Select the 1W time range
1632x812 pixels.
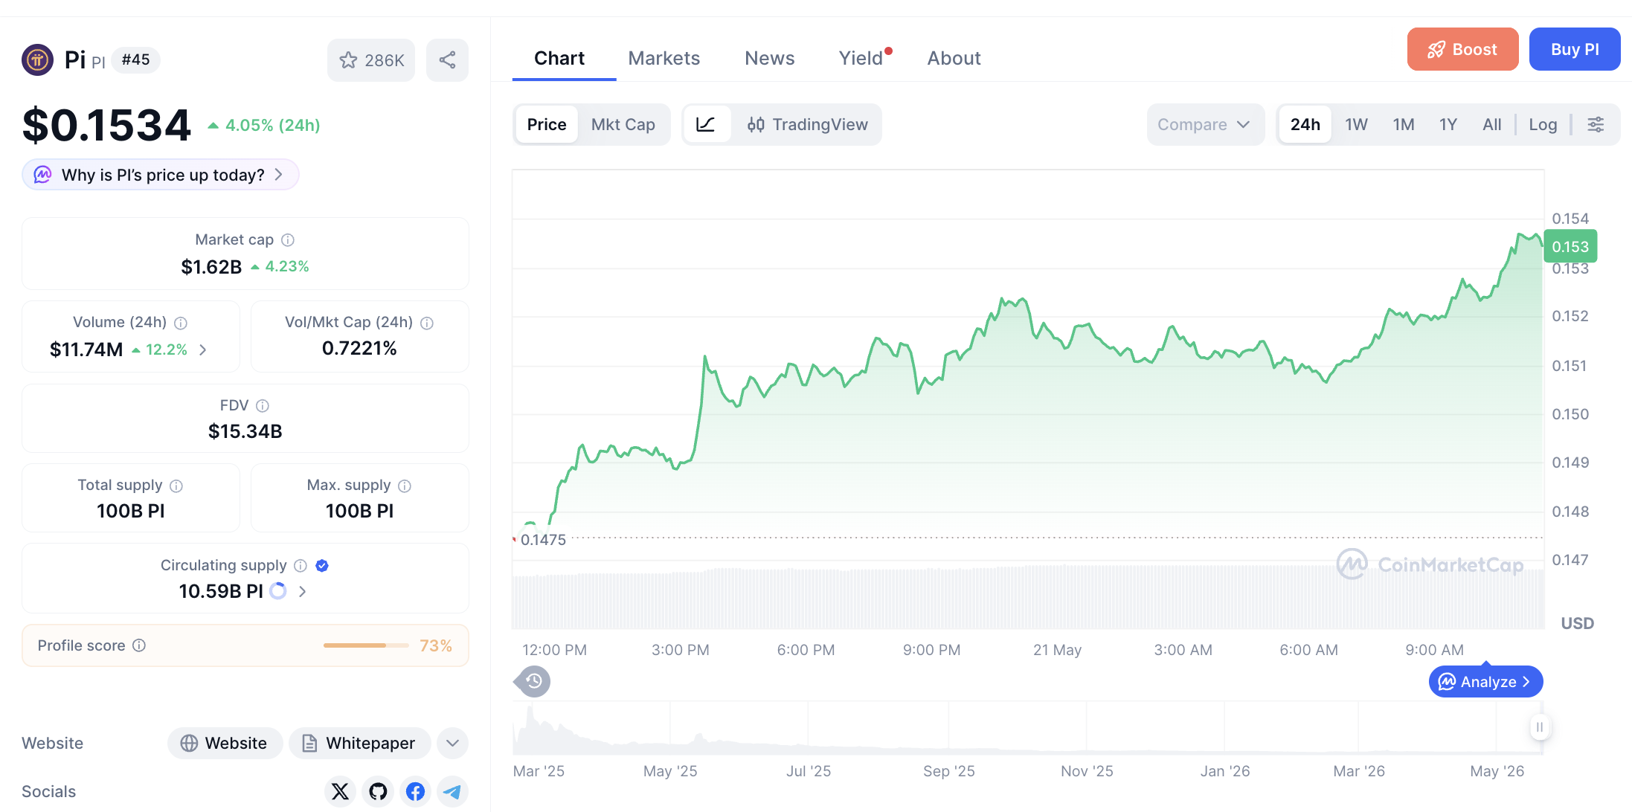1356,124
